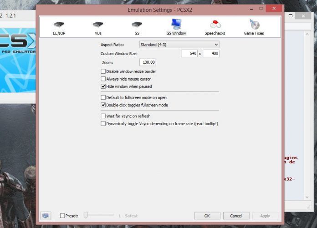Close the Emulation Settings dialog

click(x=274, y=9)
